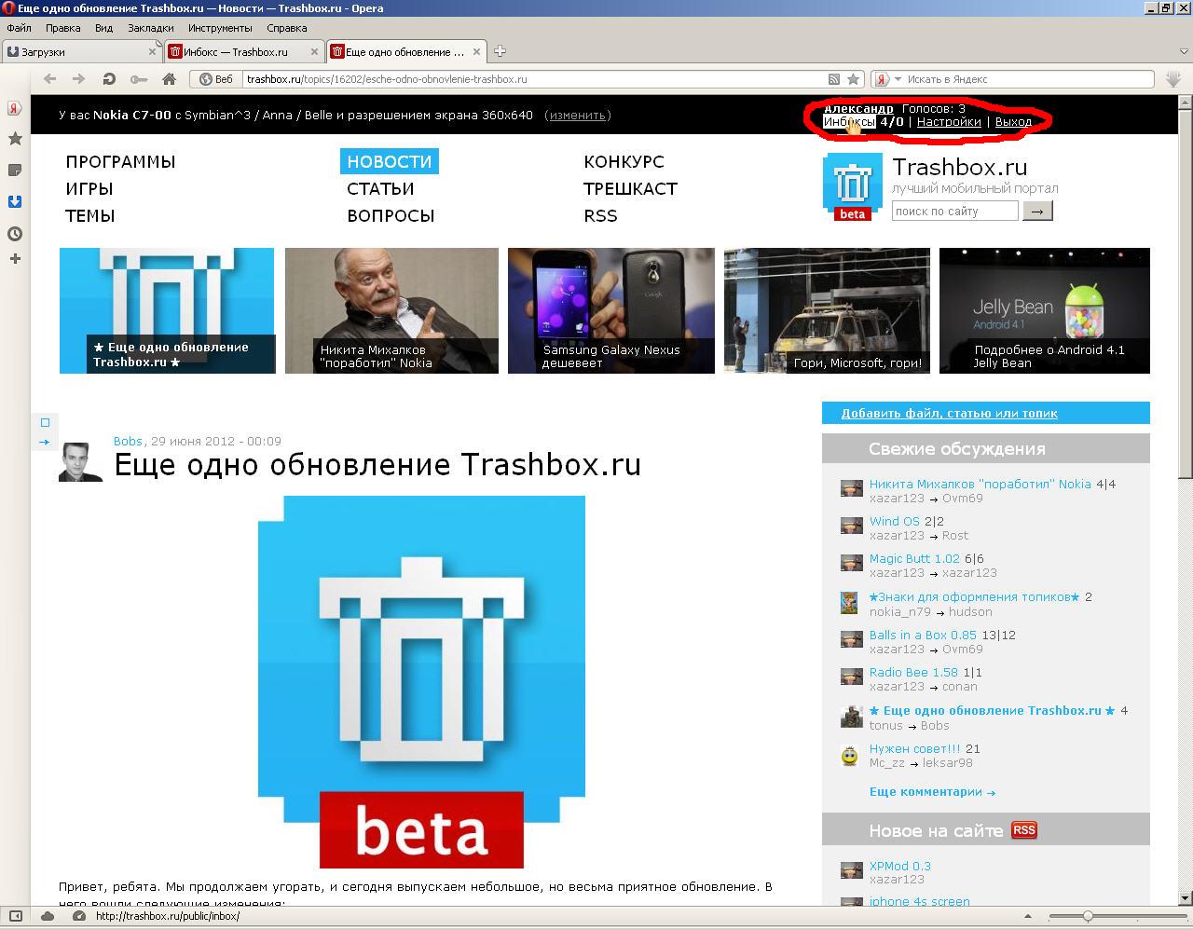Add a sidebar panel with plus icon

coord(15,258)
